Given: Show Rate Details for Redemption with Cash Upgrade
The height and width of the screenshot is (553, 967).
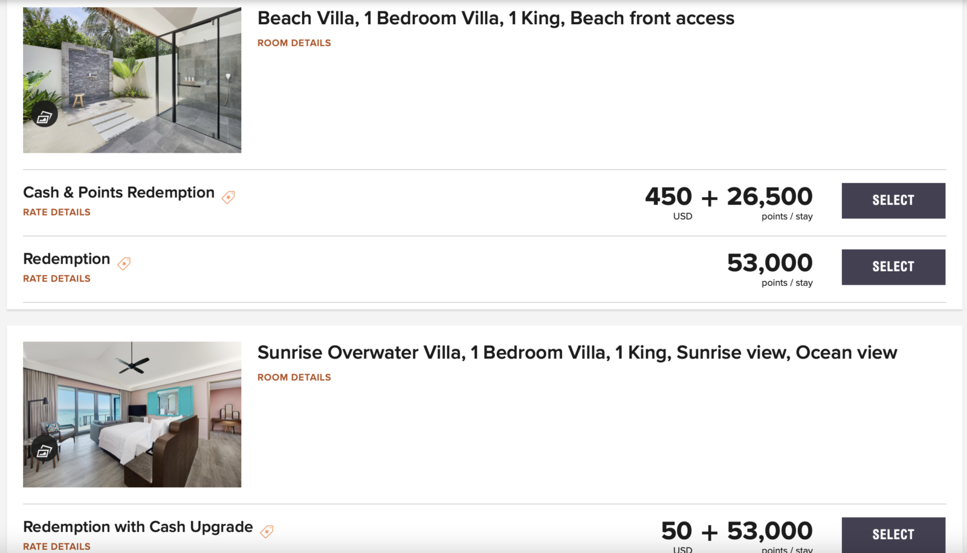Looking at the screenshot, I should click(57, 546).
